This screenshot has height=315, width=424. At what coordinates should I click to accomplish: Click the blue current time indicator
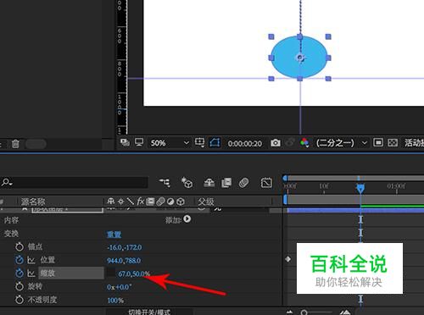coord(360,188)
